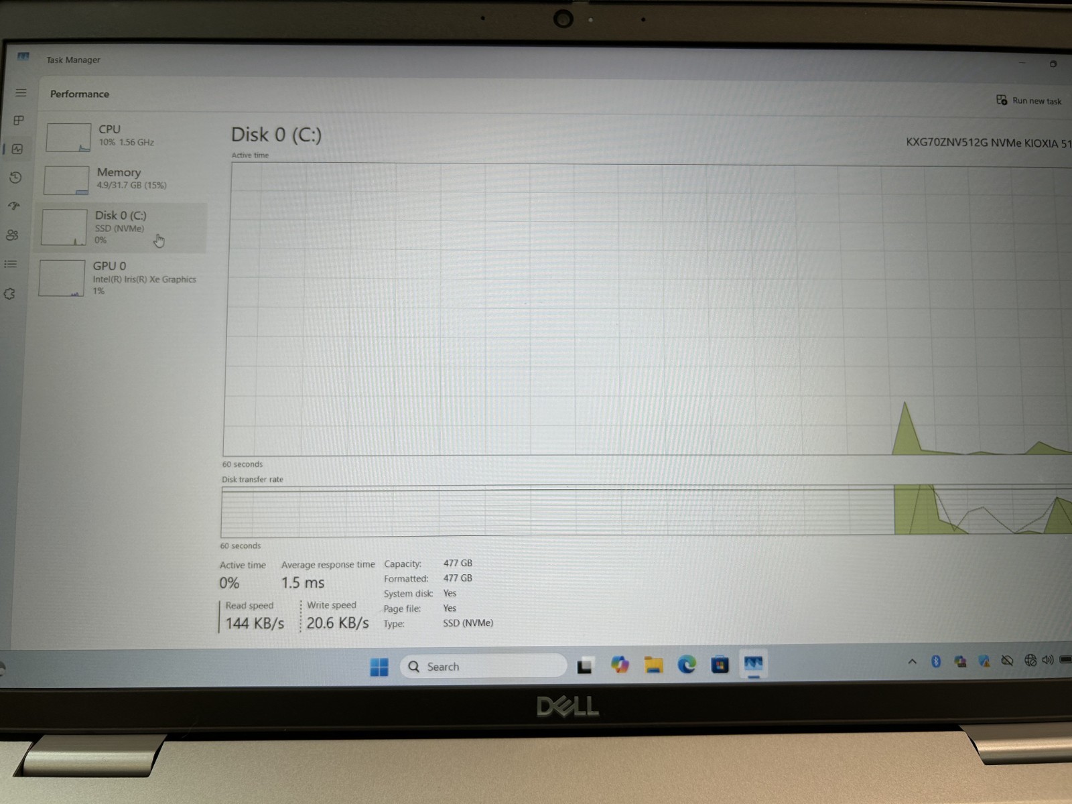The width and height of the screenshot is (1072, 804).
Task: Expand the system tray hidden icons chevron
Action: point(912,661)
